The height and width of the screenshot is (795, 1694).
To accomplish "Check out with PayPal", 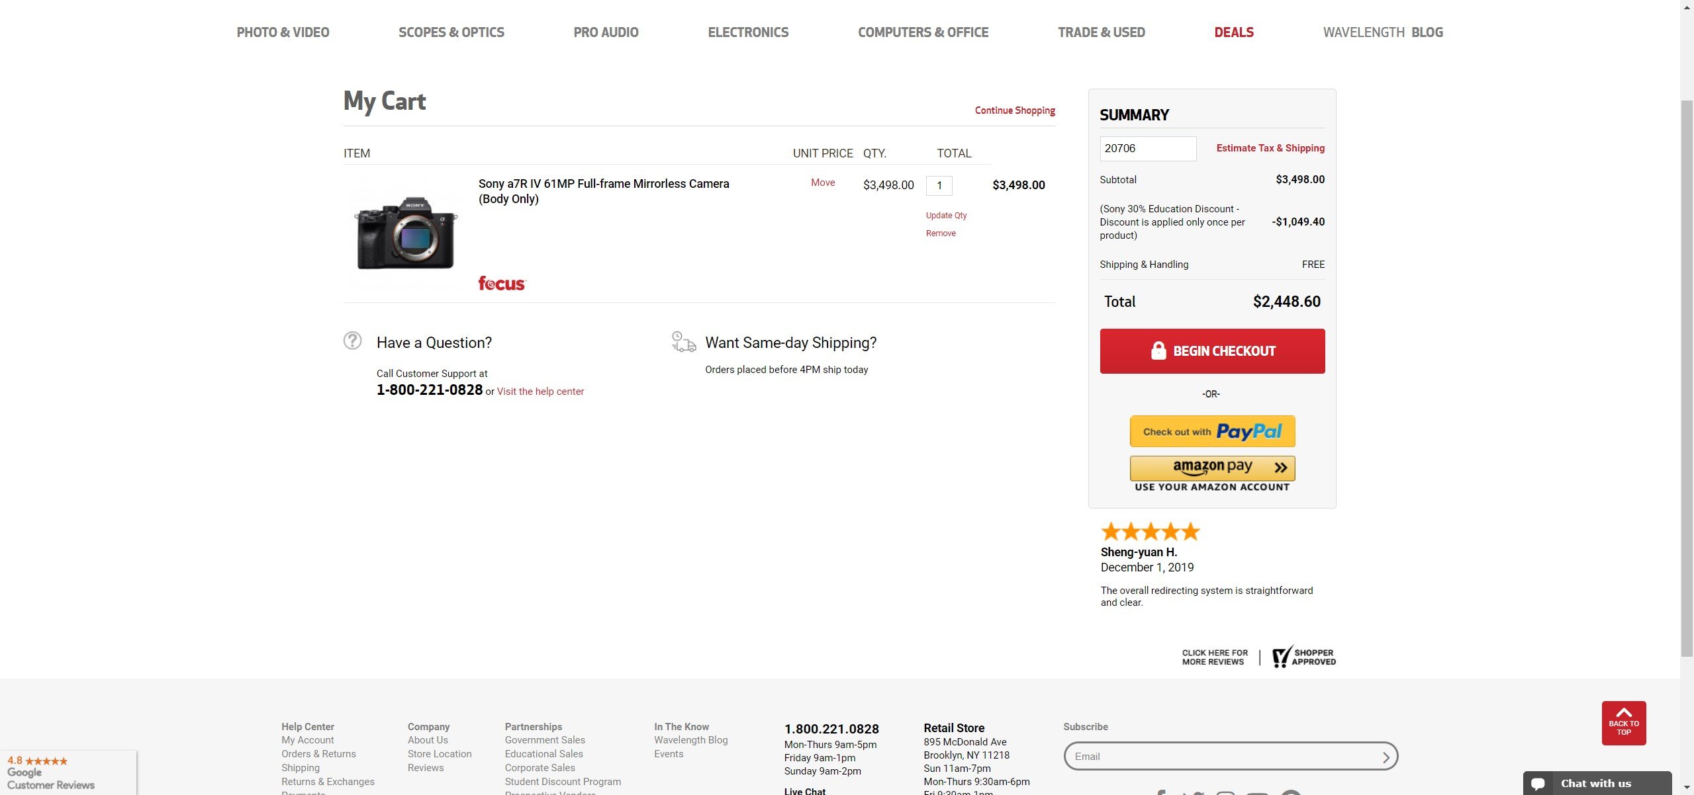I will click(1212, 431).
